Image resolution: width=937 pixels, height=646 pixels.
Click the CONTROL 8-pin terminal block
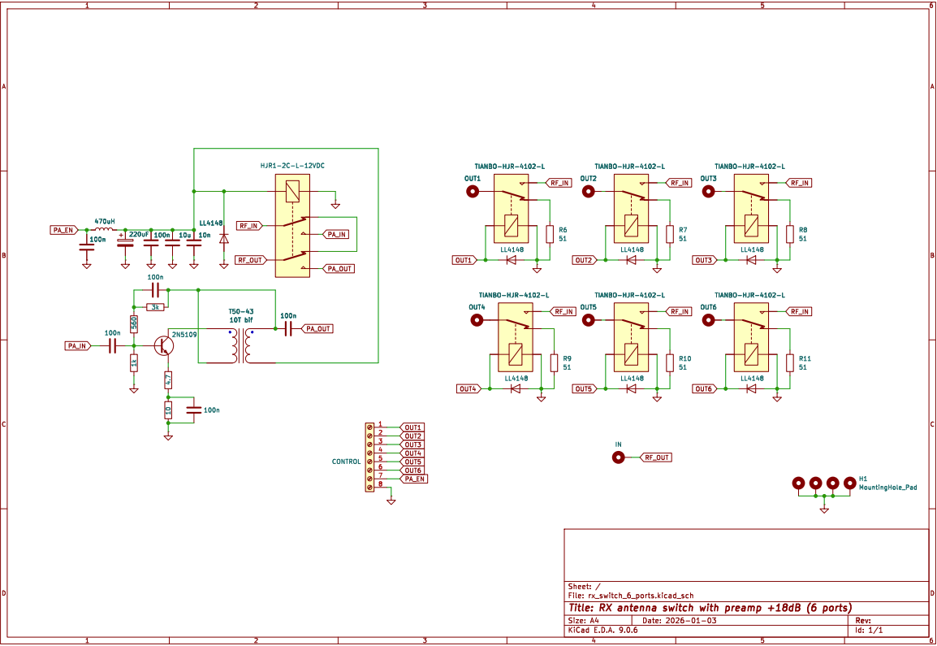tap(370, 456)
